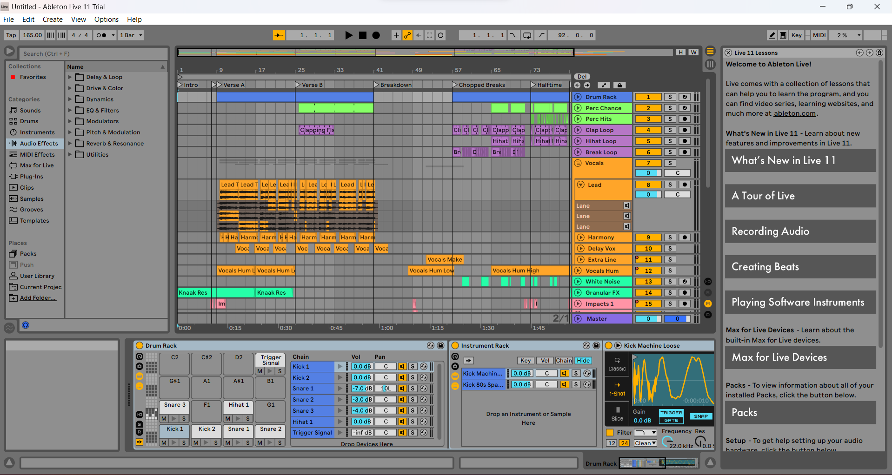
Task: Deactivate the Clap Loop track activator 4
Action: (x=648, y=130)
